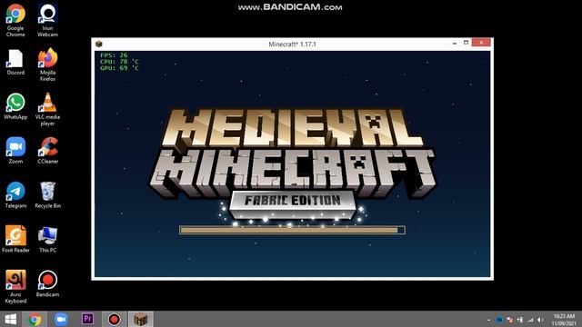Select the CCleaner desktop shortcut
This screenshot has height=327, width=582.
click(47, 151)
